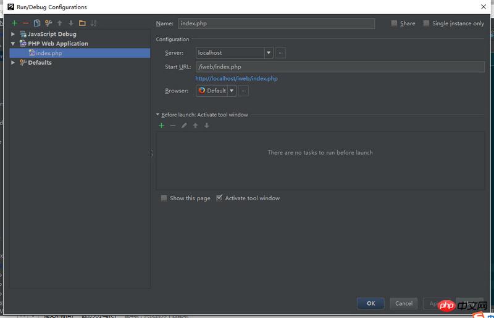494x318 pixels.
Task: Remove the selected configuration with minus icon
Action: click(25, 23)
